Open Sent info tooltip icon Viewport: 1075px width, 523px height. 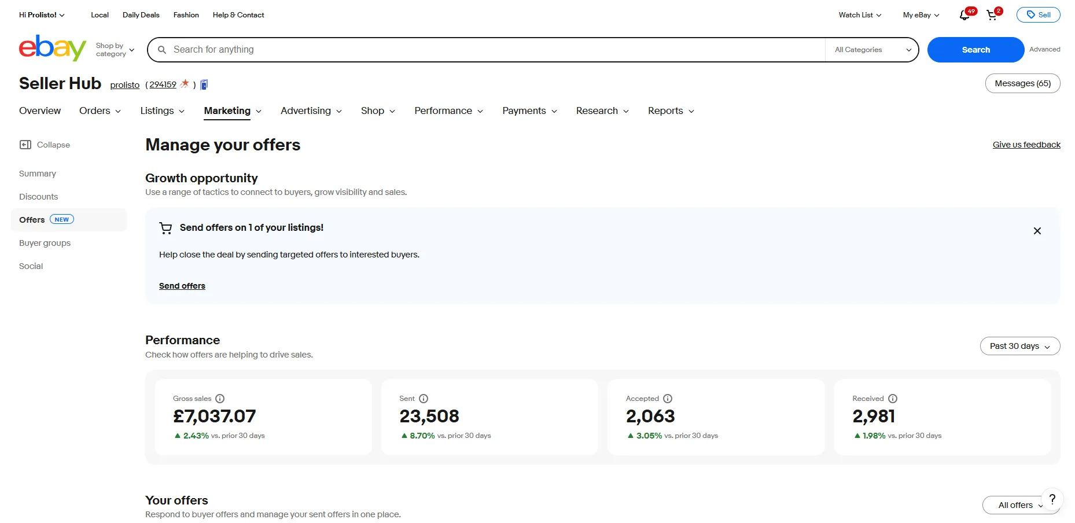tap(424, 399)
